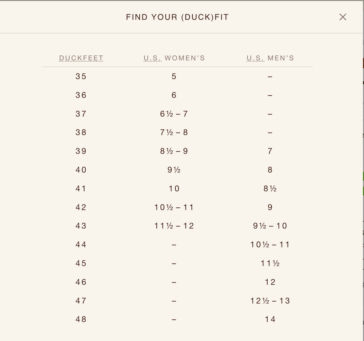Select Duckfeet size 38 row label
The width and height of the screenshot is (364, 341).
click(81, 133)
